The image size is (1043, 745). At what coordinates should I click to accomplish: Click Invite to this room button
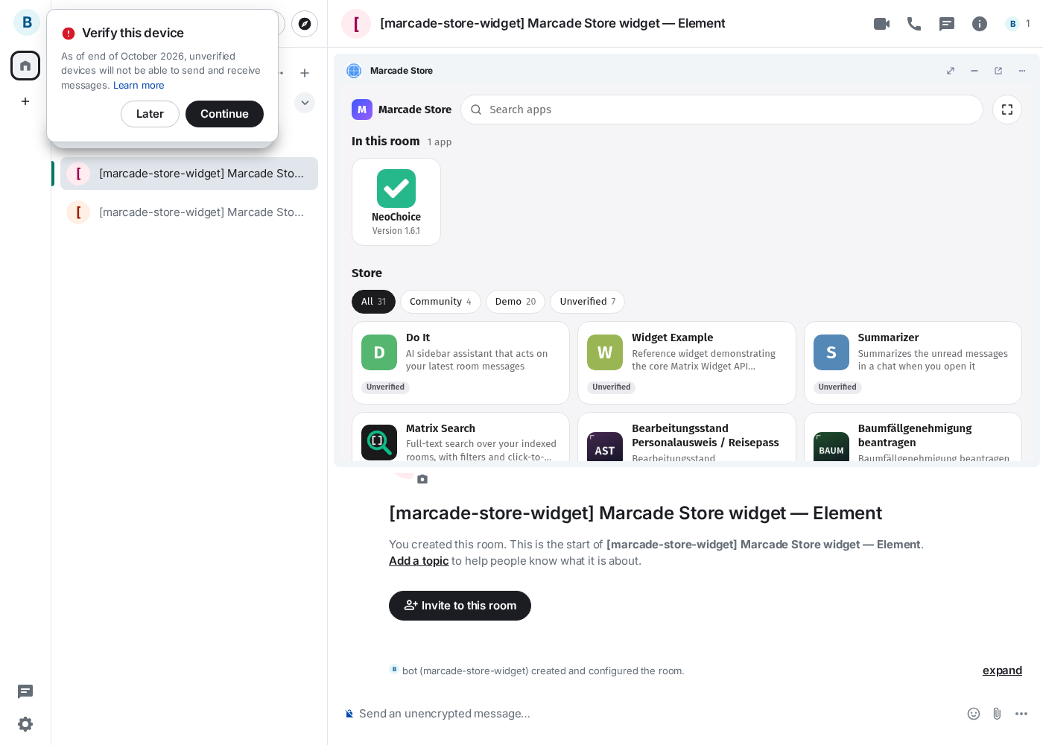click(x=460, y=606)
